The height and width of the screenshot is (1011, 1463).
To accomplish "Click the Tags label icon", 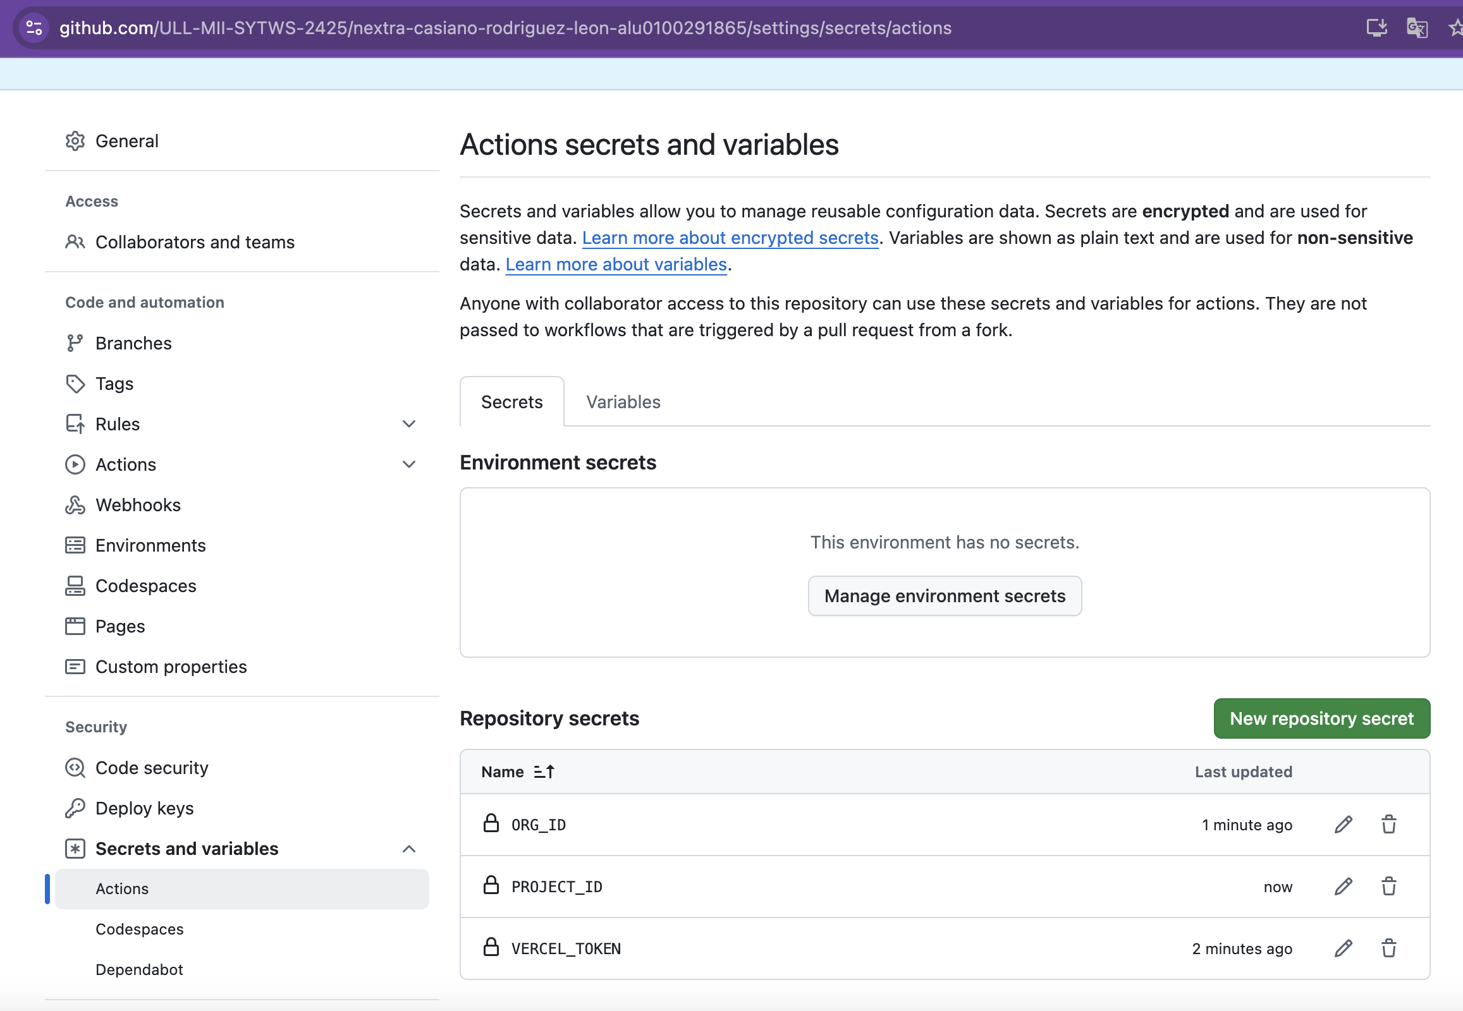I will coord(75,384).
